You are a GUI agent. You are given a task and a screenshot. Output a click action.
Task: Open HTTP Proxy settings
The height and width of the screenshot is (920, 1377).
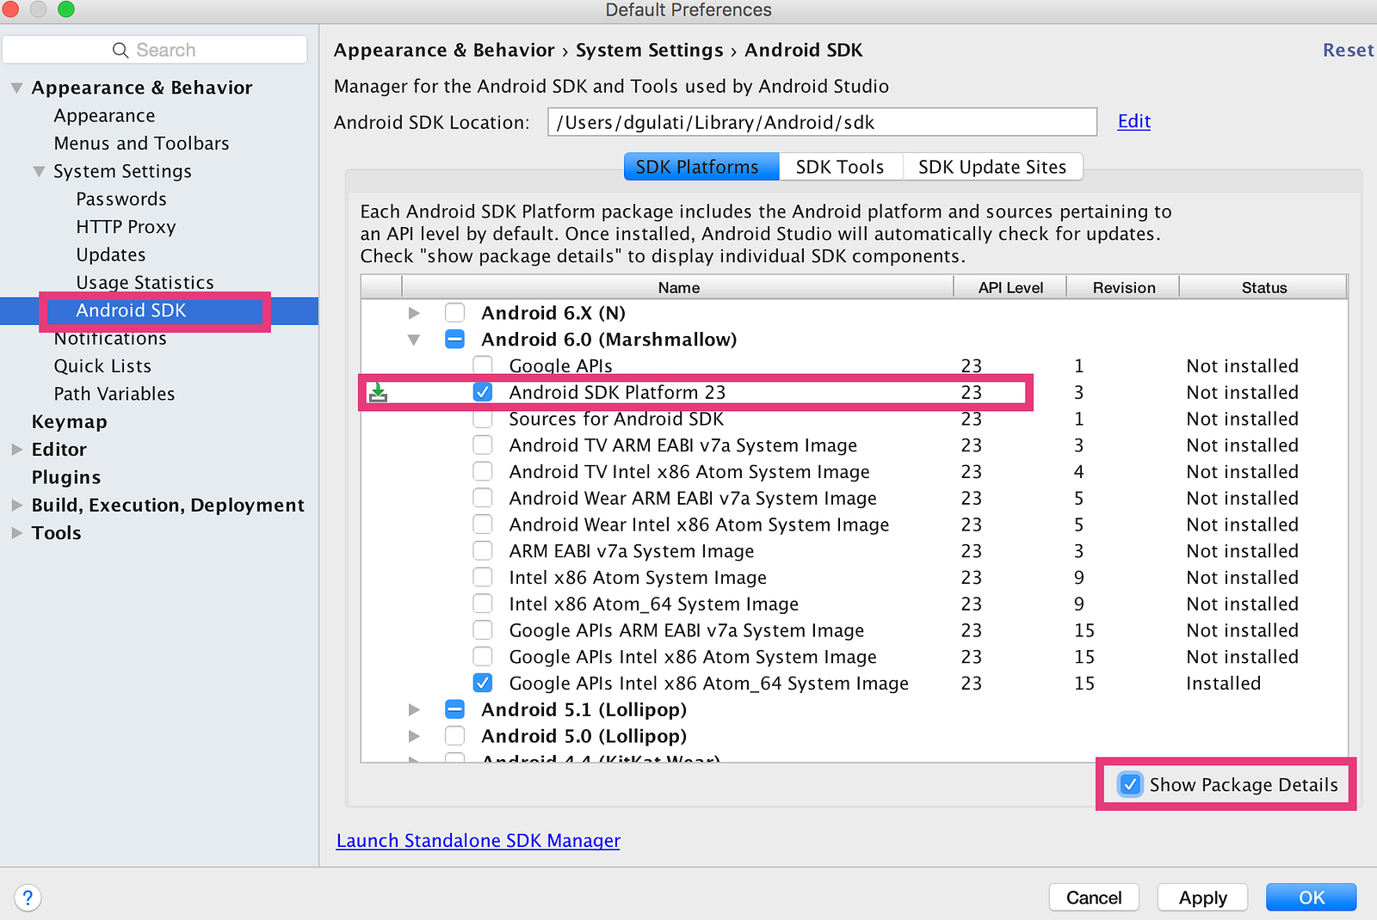(x=126, y=227)
